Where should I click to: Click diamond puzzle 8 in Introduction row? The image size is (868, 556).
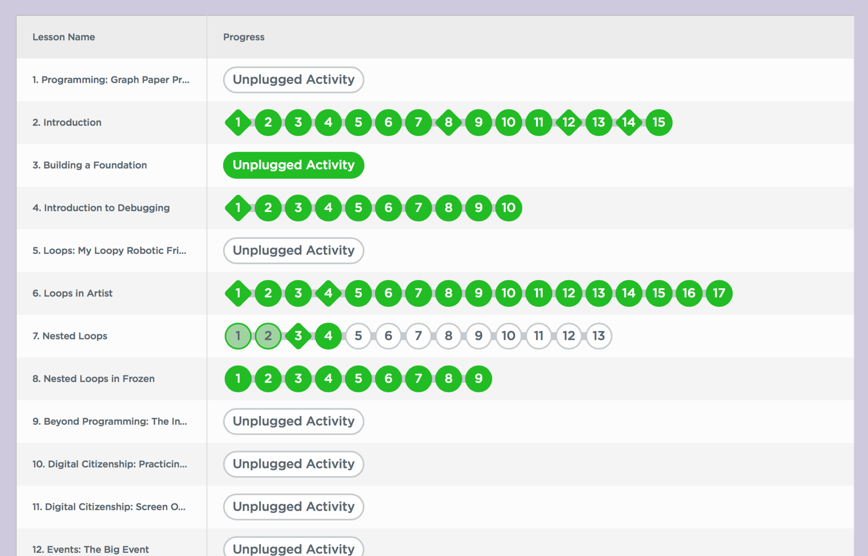[x=448, y=122]
